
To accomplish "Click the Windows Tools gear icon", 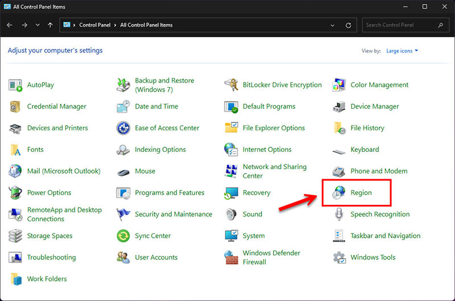I will tap(339, 257).
